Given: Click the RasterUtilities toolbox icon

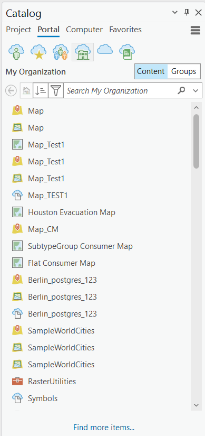Looking at the screenshot, I should [17, 382].
